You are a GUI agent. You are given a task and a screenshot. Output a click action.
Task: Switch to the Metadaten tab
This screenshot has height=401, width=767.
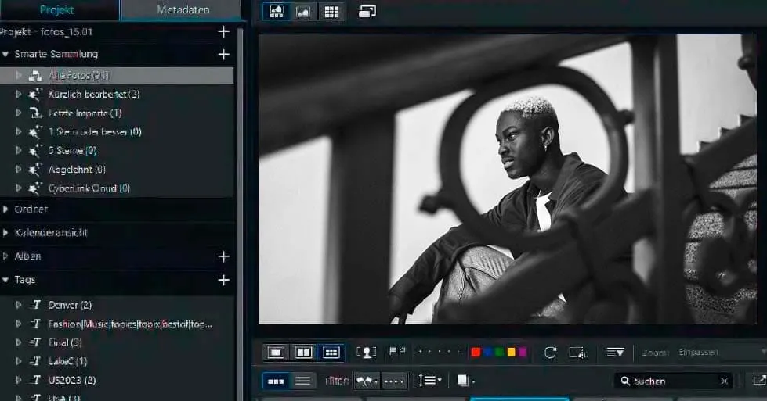point(182,10)
